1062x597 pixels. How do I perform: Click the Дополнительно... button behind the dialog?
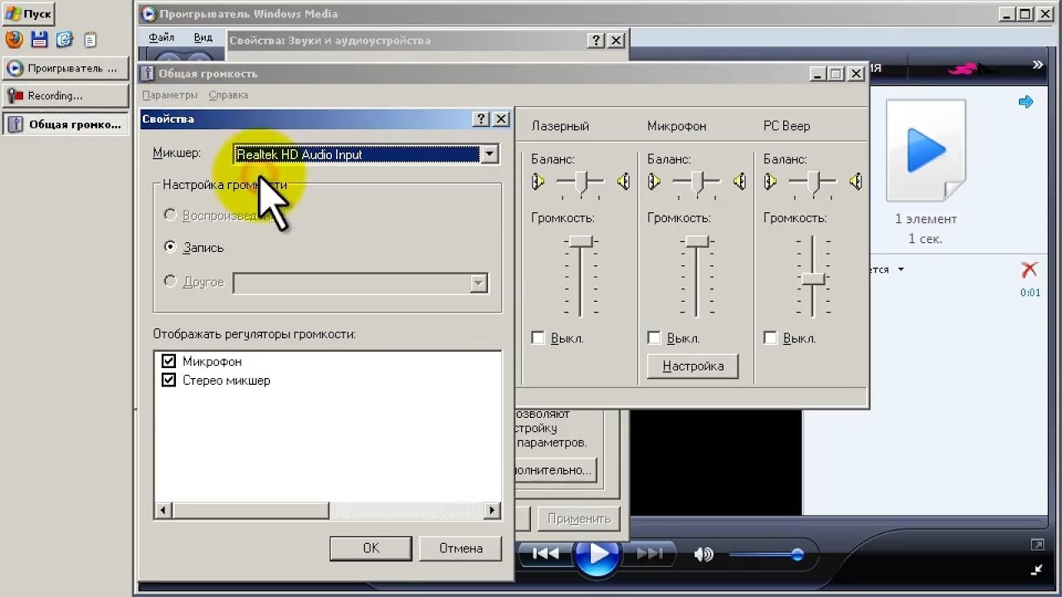tap(554, 469)
